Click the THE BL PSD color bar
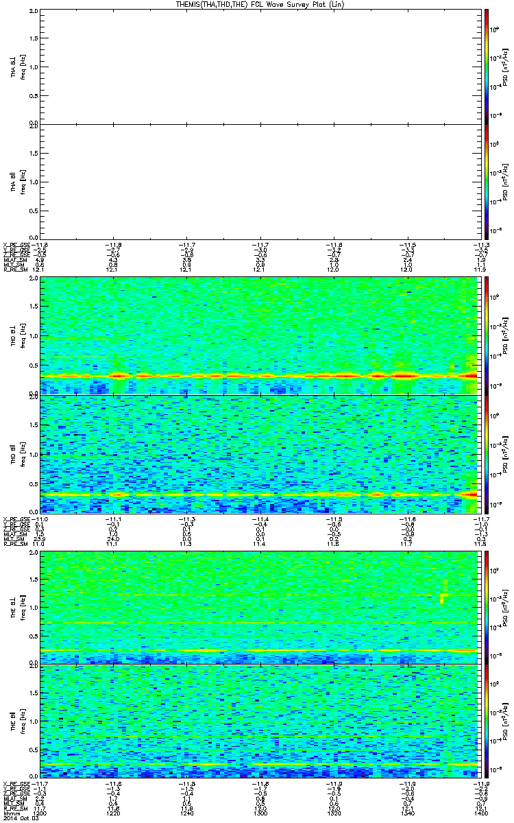The width and height of the screenshot is (514, 823). point(486,606)
